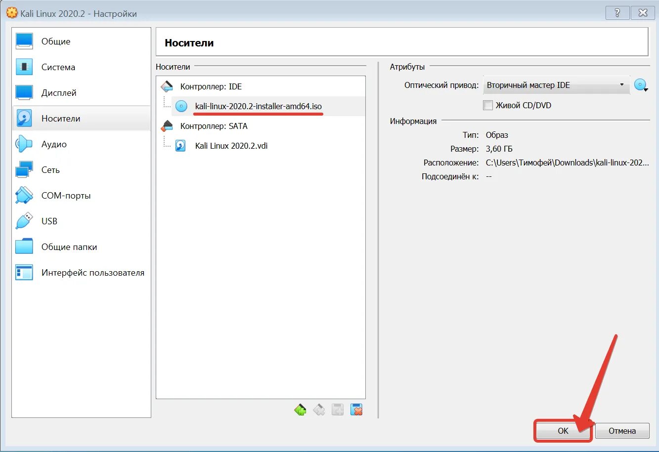Click the SATA controller icon
Viewport: 659px width, 452px height.
(x=167, y=126)
